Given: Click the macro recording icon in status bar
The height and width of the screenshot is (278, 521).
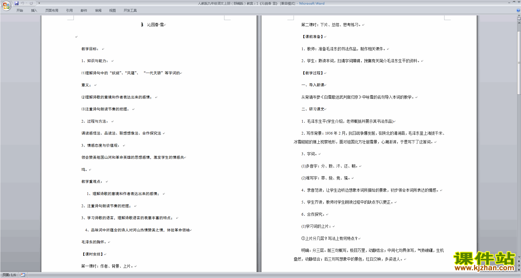Looking at the screenshot, I should coord(23,275).
